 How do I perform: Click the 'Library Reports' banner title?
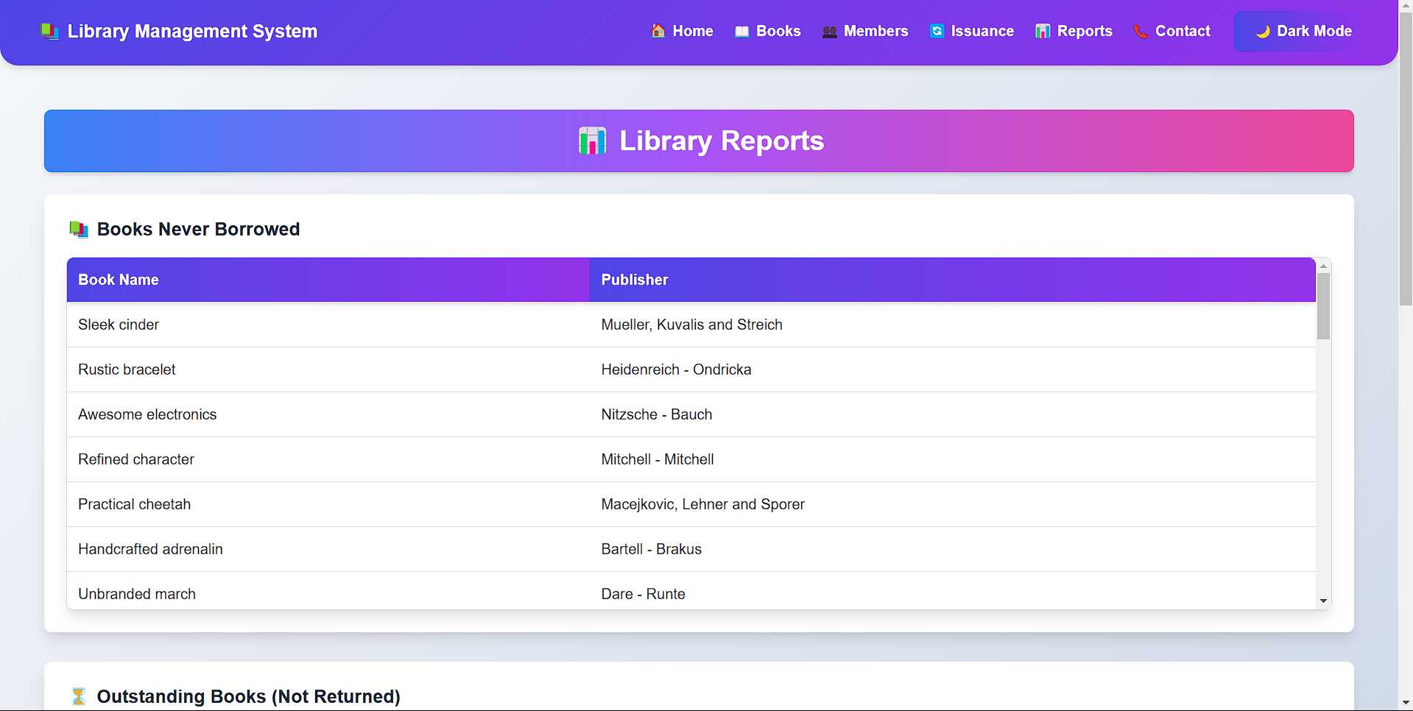tap(721, 141)
